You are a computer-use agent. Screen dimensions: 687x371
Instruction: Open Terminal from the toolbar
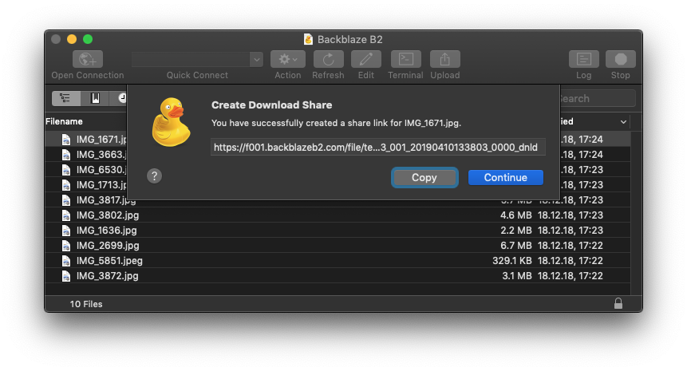(405, 59)
